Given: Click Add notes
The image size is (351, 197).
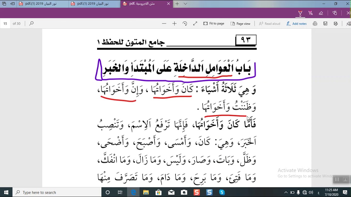Looking at the screenshot, I should point(297,24).
